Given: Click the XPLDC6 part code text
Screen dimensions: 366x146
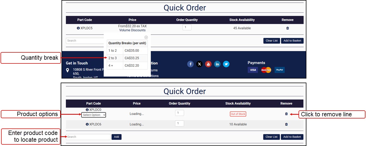Looking at the screenshot, I should point(95,124).
